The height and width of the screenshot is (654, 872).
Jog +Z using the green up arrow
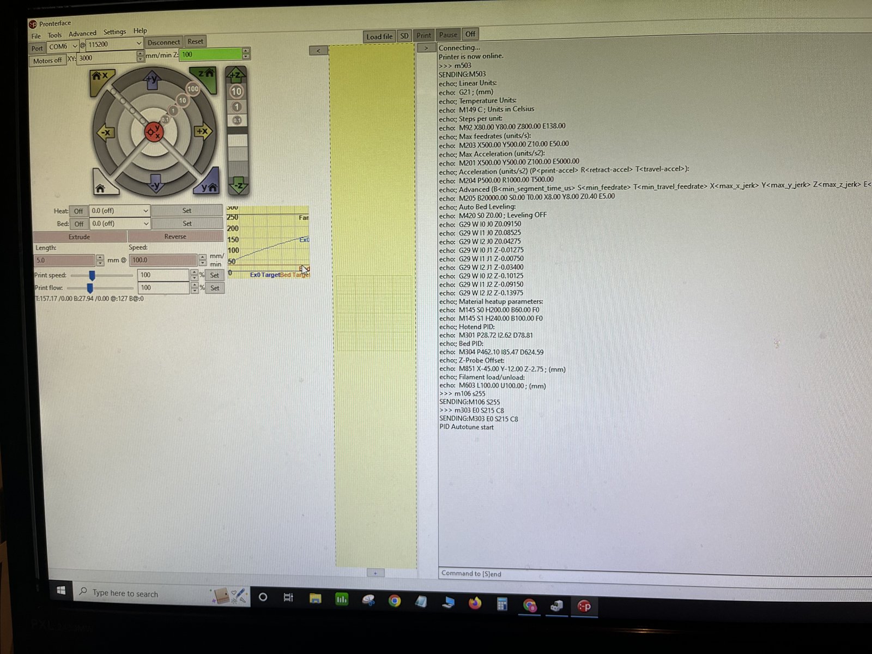click(235, 75)
